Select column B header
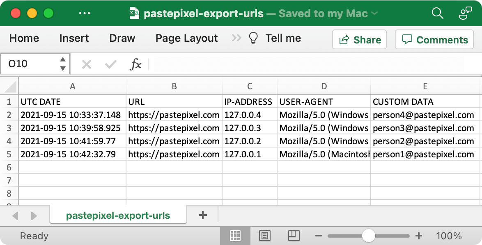Screen dimensions: 482x245 point(174,86)
